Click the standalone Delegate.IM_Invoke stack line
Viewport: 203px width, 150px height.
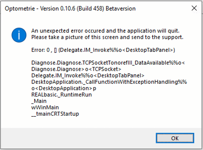pyautogui.click(x=88, y=75)
